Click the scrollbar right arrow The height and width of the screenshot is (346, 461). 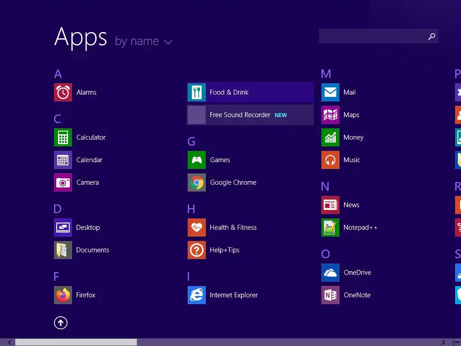[443, 342]
